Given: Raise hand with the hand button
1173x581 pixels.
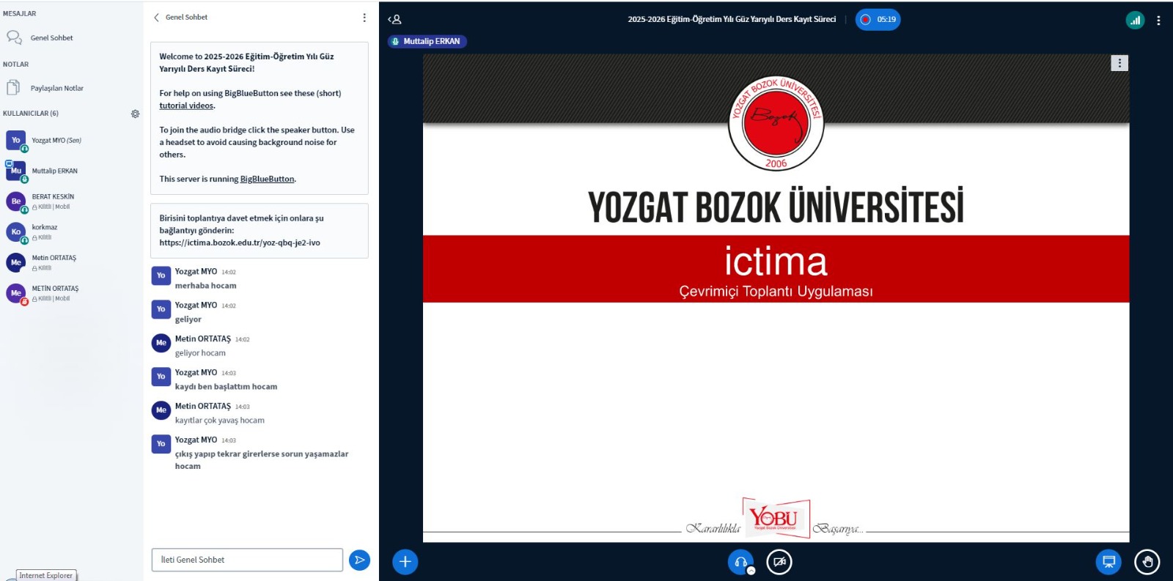Looking at the screenshot, I should (x=1147, y=562).
